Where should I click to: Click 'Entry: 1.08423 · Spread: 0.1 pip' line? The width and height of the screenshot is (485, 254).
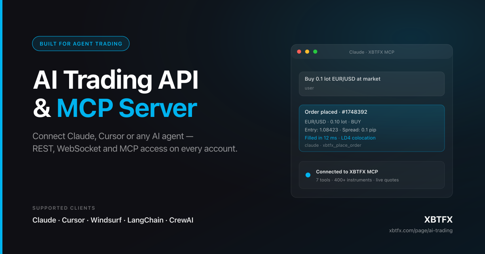[341, 130]
